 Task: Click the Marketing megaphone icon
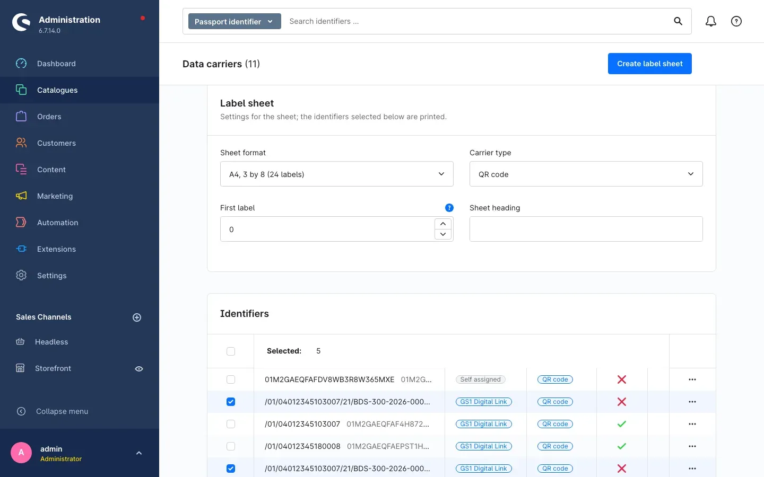tap(21, 196)
